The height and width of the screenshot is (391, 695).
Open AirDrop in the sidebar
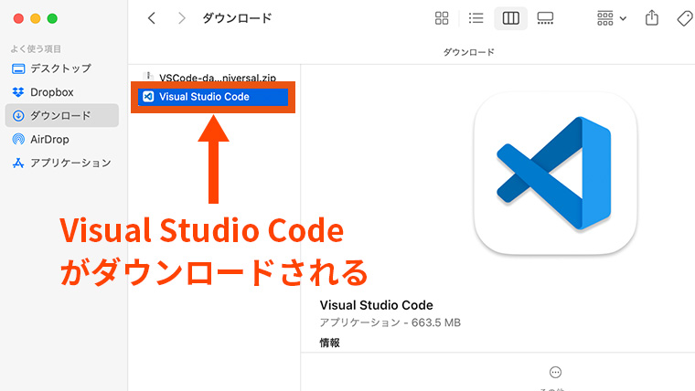click(49, 140)
